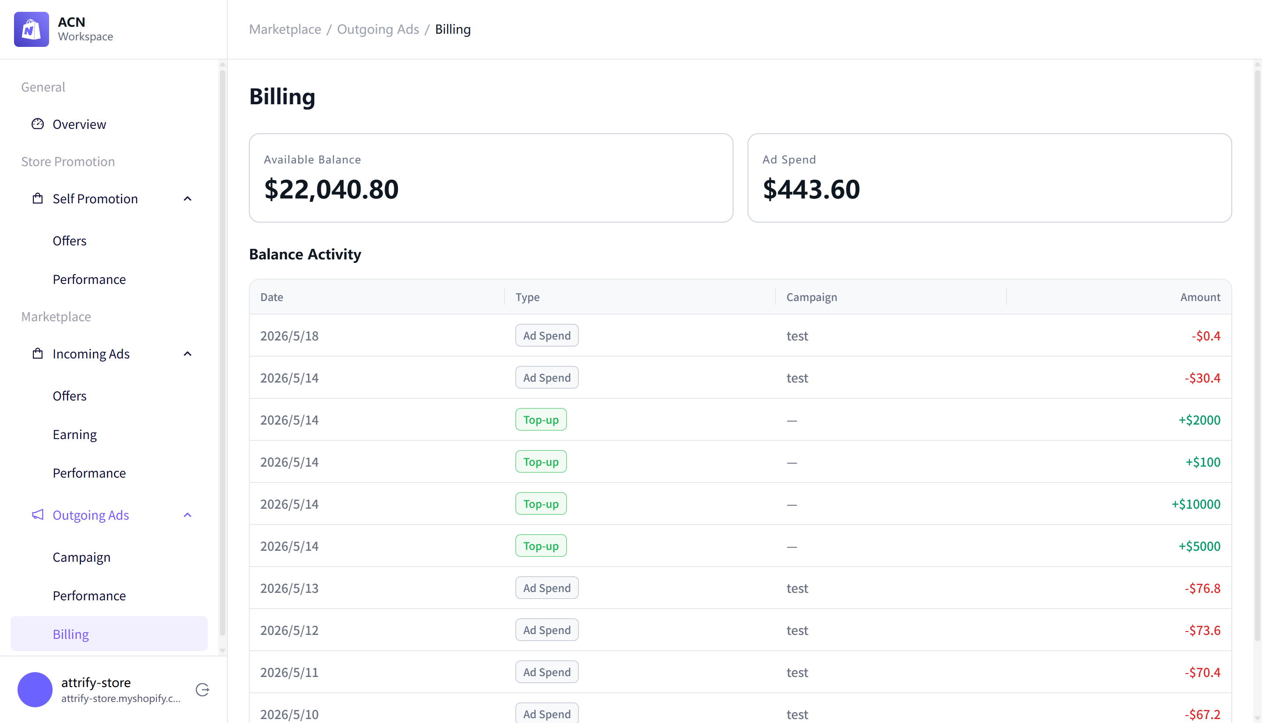Click the +$10000 amount
The image size is (1262, 723).
pos(1196,504)
